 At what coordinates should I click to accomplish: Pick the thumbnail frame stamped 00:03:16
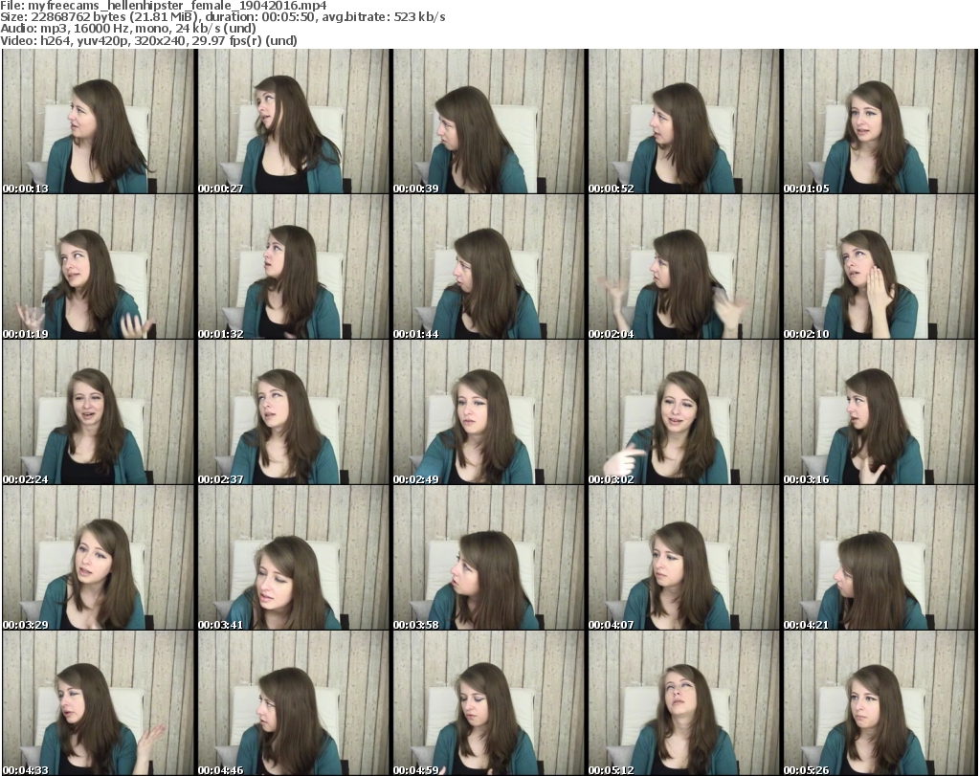tap(880, 412)
